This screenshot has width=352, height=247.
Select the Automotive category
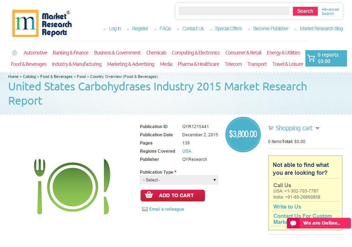point(36,53)
